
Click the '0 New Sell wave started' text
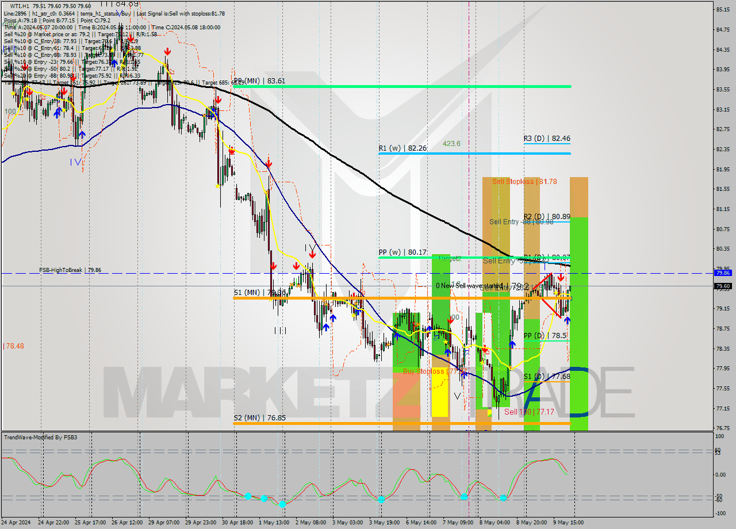(469, 286)
